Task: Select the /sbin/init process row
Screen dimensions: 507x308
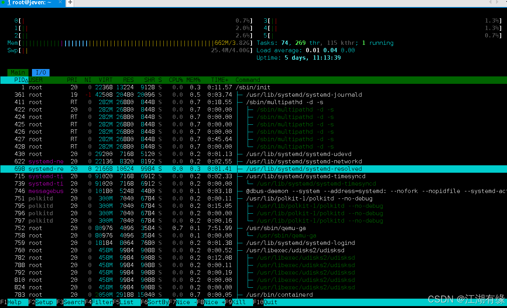Action: pyautogui.click(x=253, y=87)
